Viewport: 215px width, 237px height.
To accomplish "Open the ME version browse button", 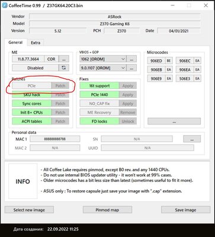I will coord(64,59).
